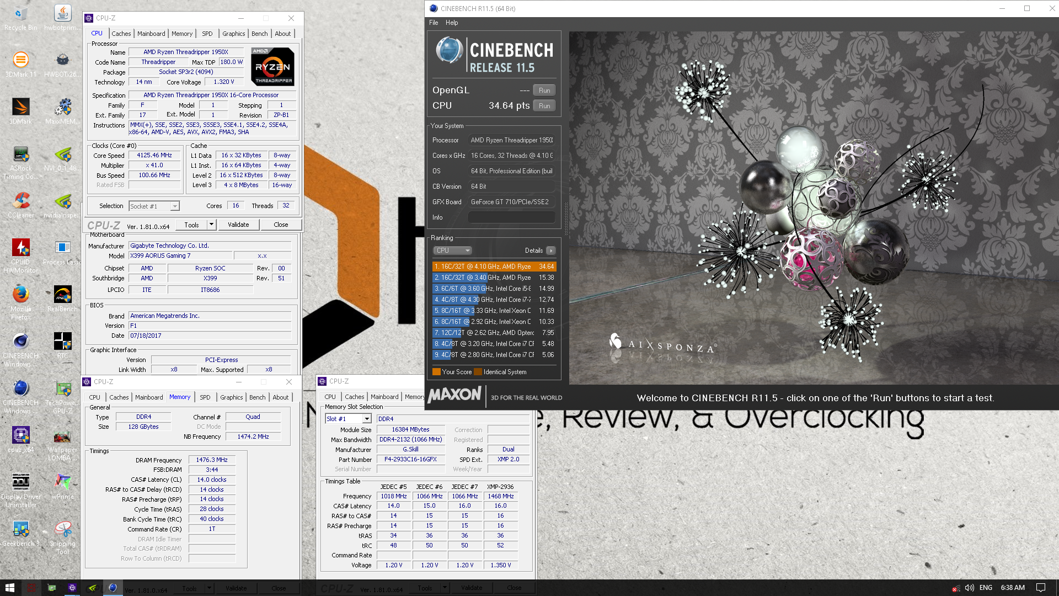Launch Process Lasso from the desktop
This screenshot has width=1059, height=596.
click(x=62, y=252)
